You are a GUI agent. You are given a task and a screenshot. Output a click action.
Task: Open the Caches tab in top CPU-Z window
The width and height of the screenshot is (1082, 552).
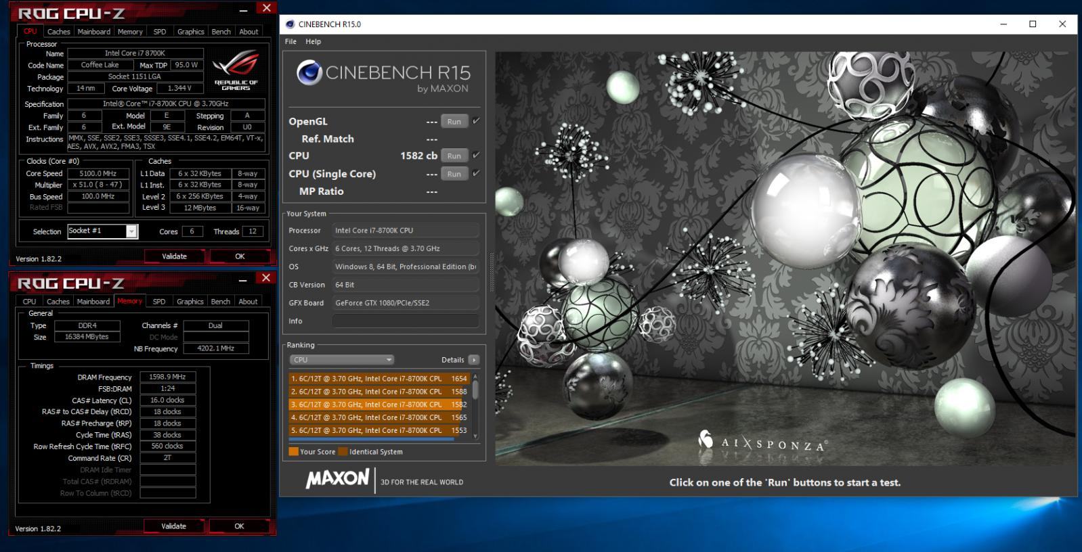58,32
